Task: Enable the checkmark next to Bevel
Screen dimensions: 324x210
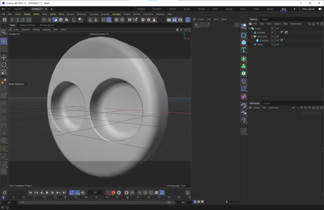Action: pyautogui.click(x=278, y=44)
